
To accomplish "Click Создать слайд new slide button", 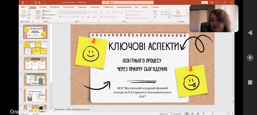I will pyautogui.click(x=38, y=14).
